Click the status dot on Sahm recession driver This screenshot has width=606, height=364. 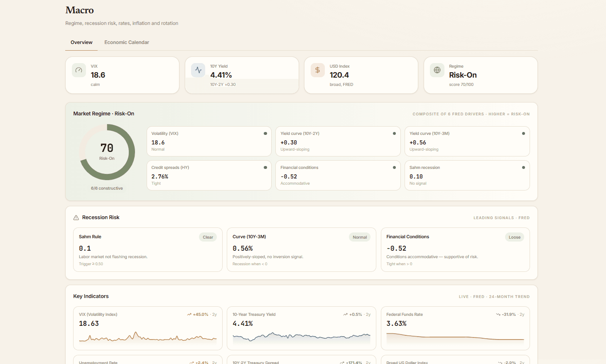point(523,168)
